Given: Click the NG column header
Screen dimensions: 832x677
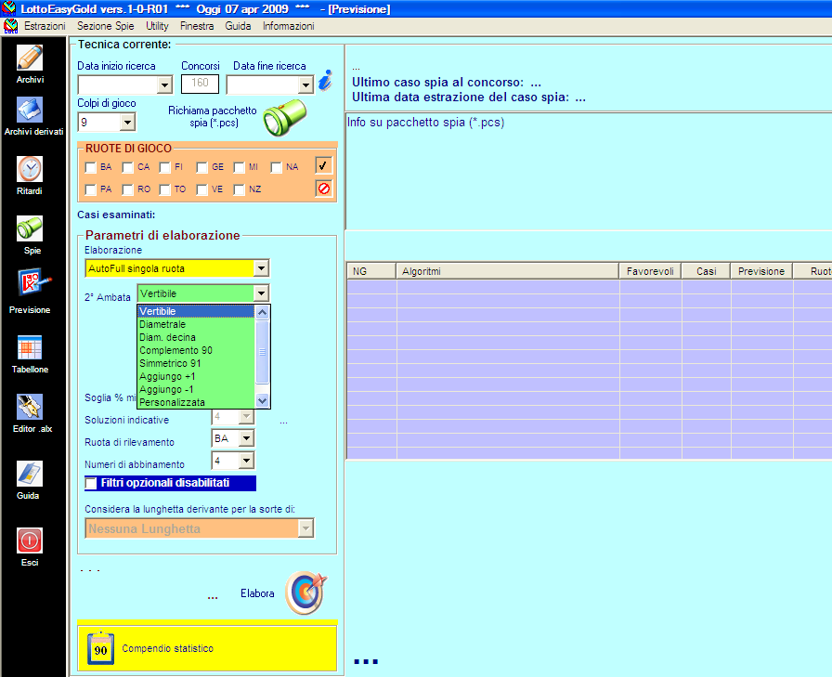Looking at the screenshot, I should pos(371,271).
